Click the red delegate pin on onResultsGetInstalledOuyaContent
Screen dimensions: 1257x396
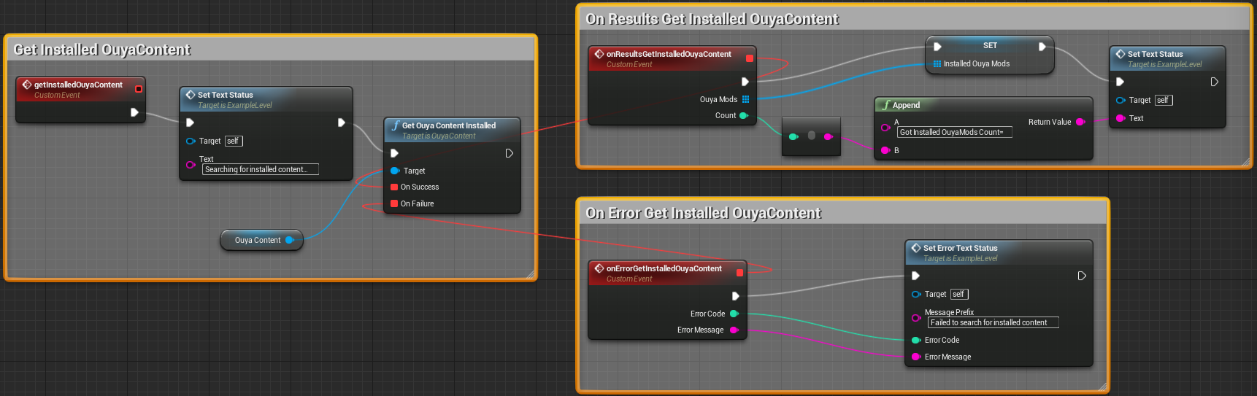pos(749,58)
